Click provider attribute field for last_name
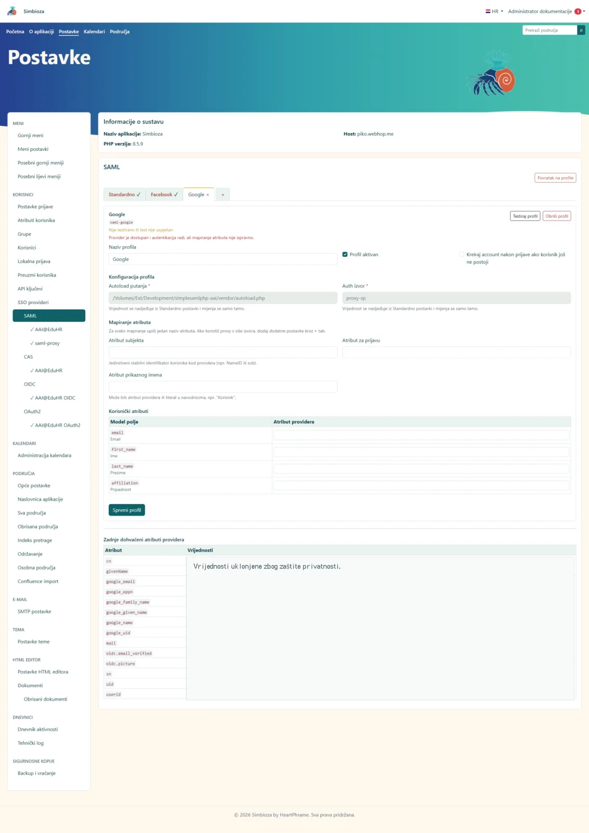 point(421,469)
